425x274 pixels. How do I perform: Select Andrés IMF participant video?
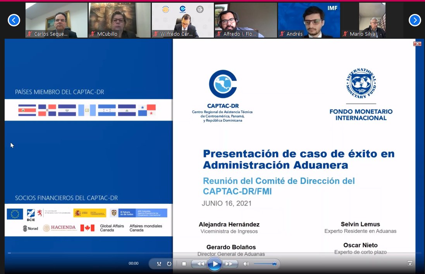coord(309,20)
